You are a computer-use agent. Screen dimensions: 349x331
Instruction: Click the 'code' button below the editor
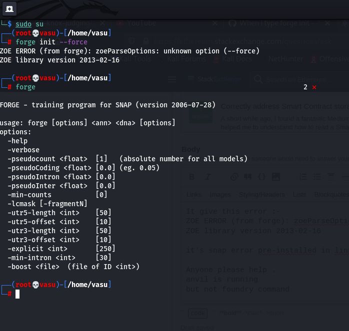197,313
